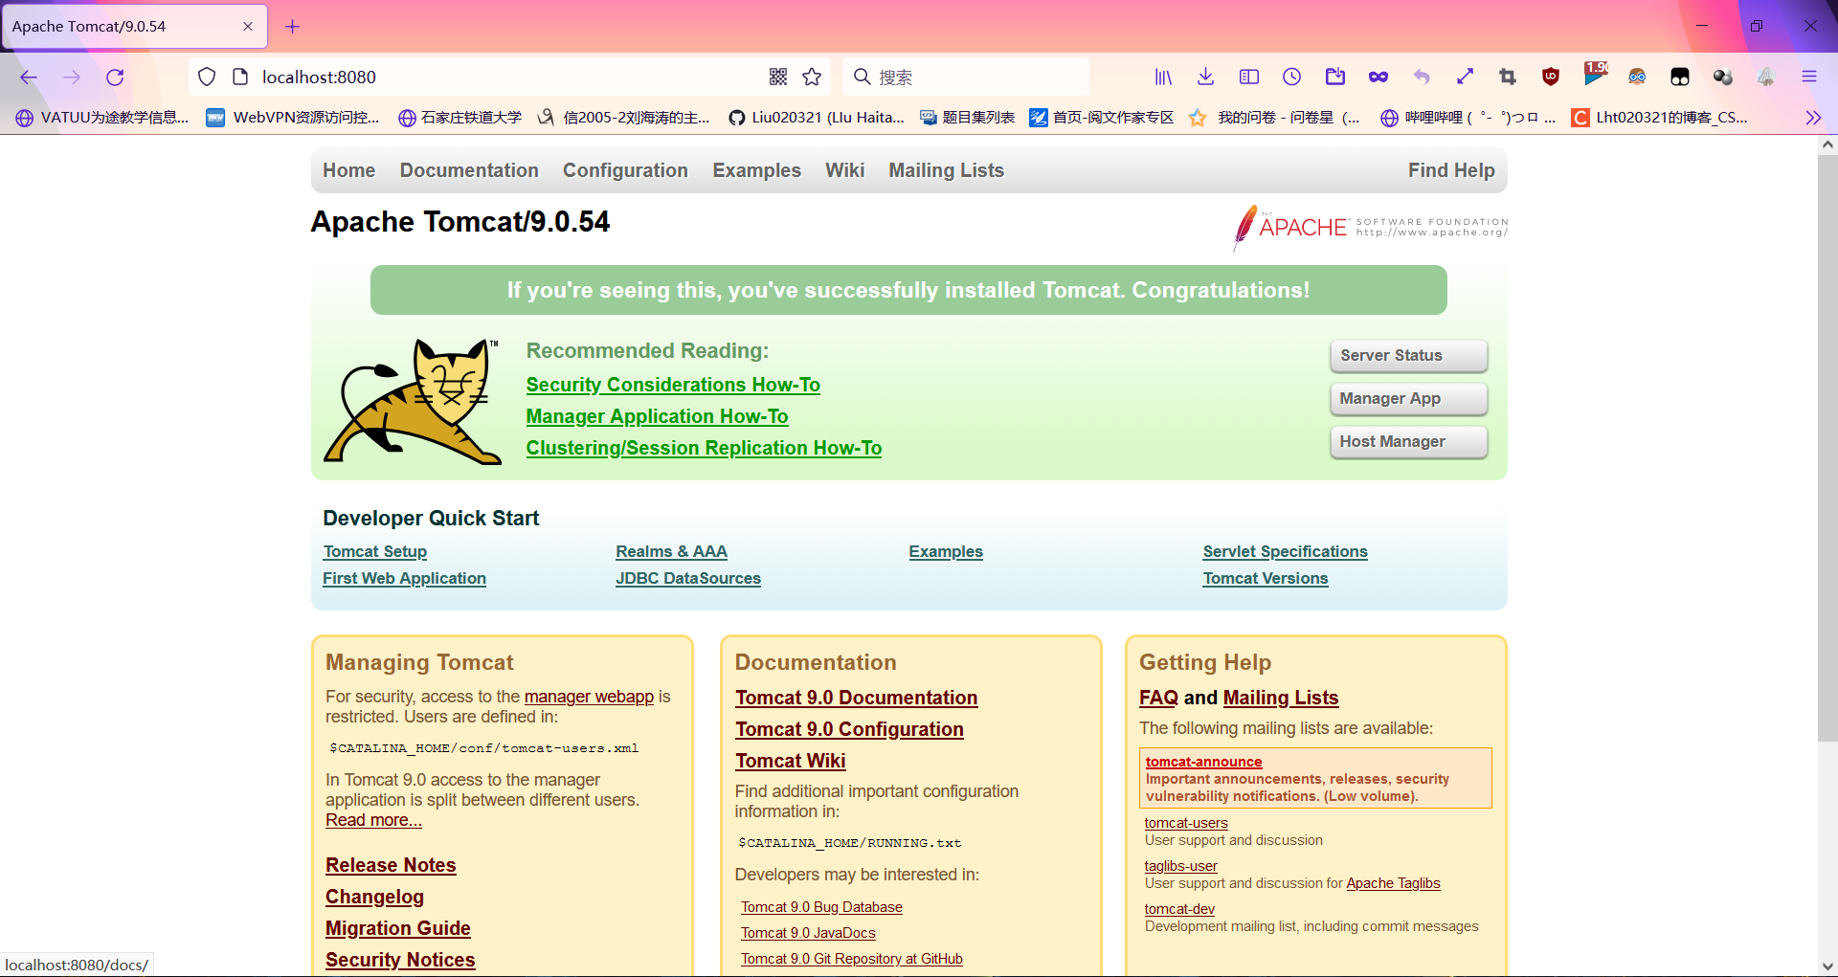Open the Mailing Lists nav item

[x=946, y=170]
